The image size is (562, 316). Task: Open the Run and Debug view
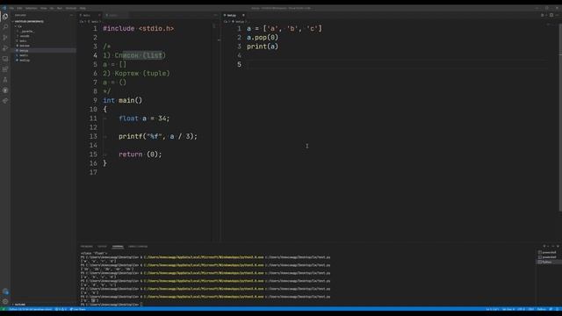pyautogui.click(x=5, y=48)
